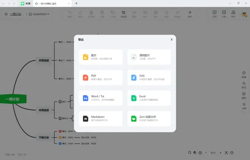This screenshot has width=250, height=160.
Task: Click the 分享 share button
Action: point(224,14)
